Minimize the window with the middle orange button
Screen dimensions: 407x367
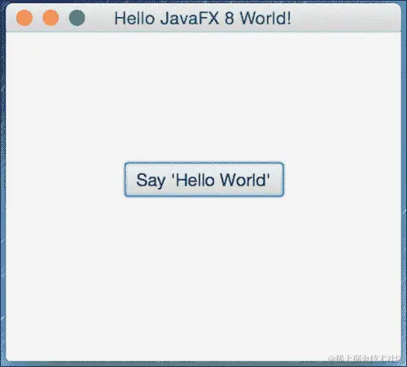(x=50, y=18)
